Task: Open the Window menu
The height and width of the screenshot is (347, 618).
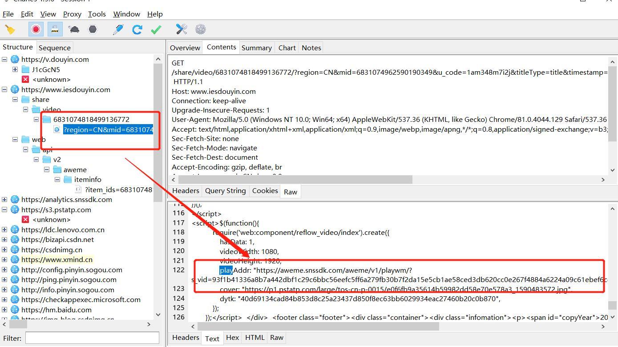Action: (126, 14)
